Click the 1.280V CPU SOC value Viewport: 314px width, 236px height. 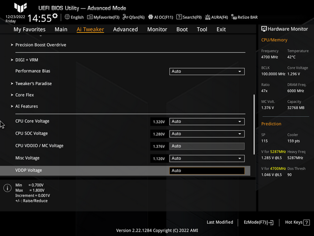tap(159, 134)
